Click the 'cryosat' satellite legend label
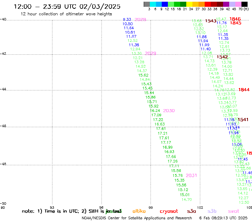Viewport: 252px width, 221px height. coord(169,211)
